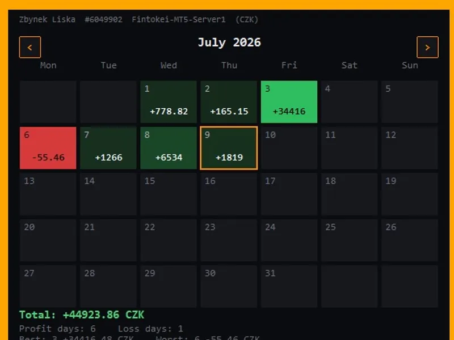Screen dimensions: 454x340
Task: Click the Sat weekday header
Action: [x=350, y=65]
